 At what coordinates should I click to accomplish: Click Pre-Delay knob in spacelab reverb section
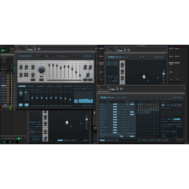point(85,66)
